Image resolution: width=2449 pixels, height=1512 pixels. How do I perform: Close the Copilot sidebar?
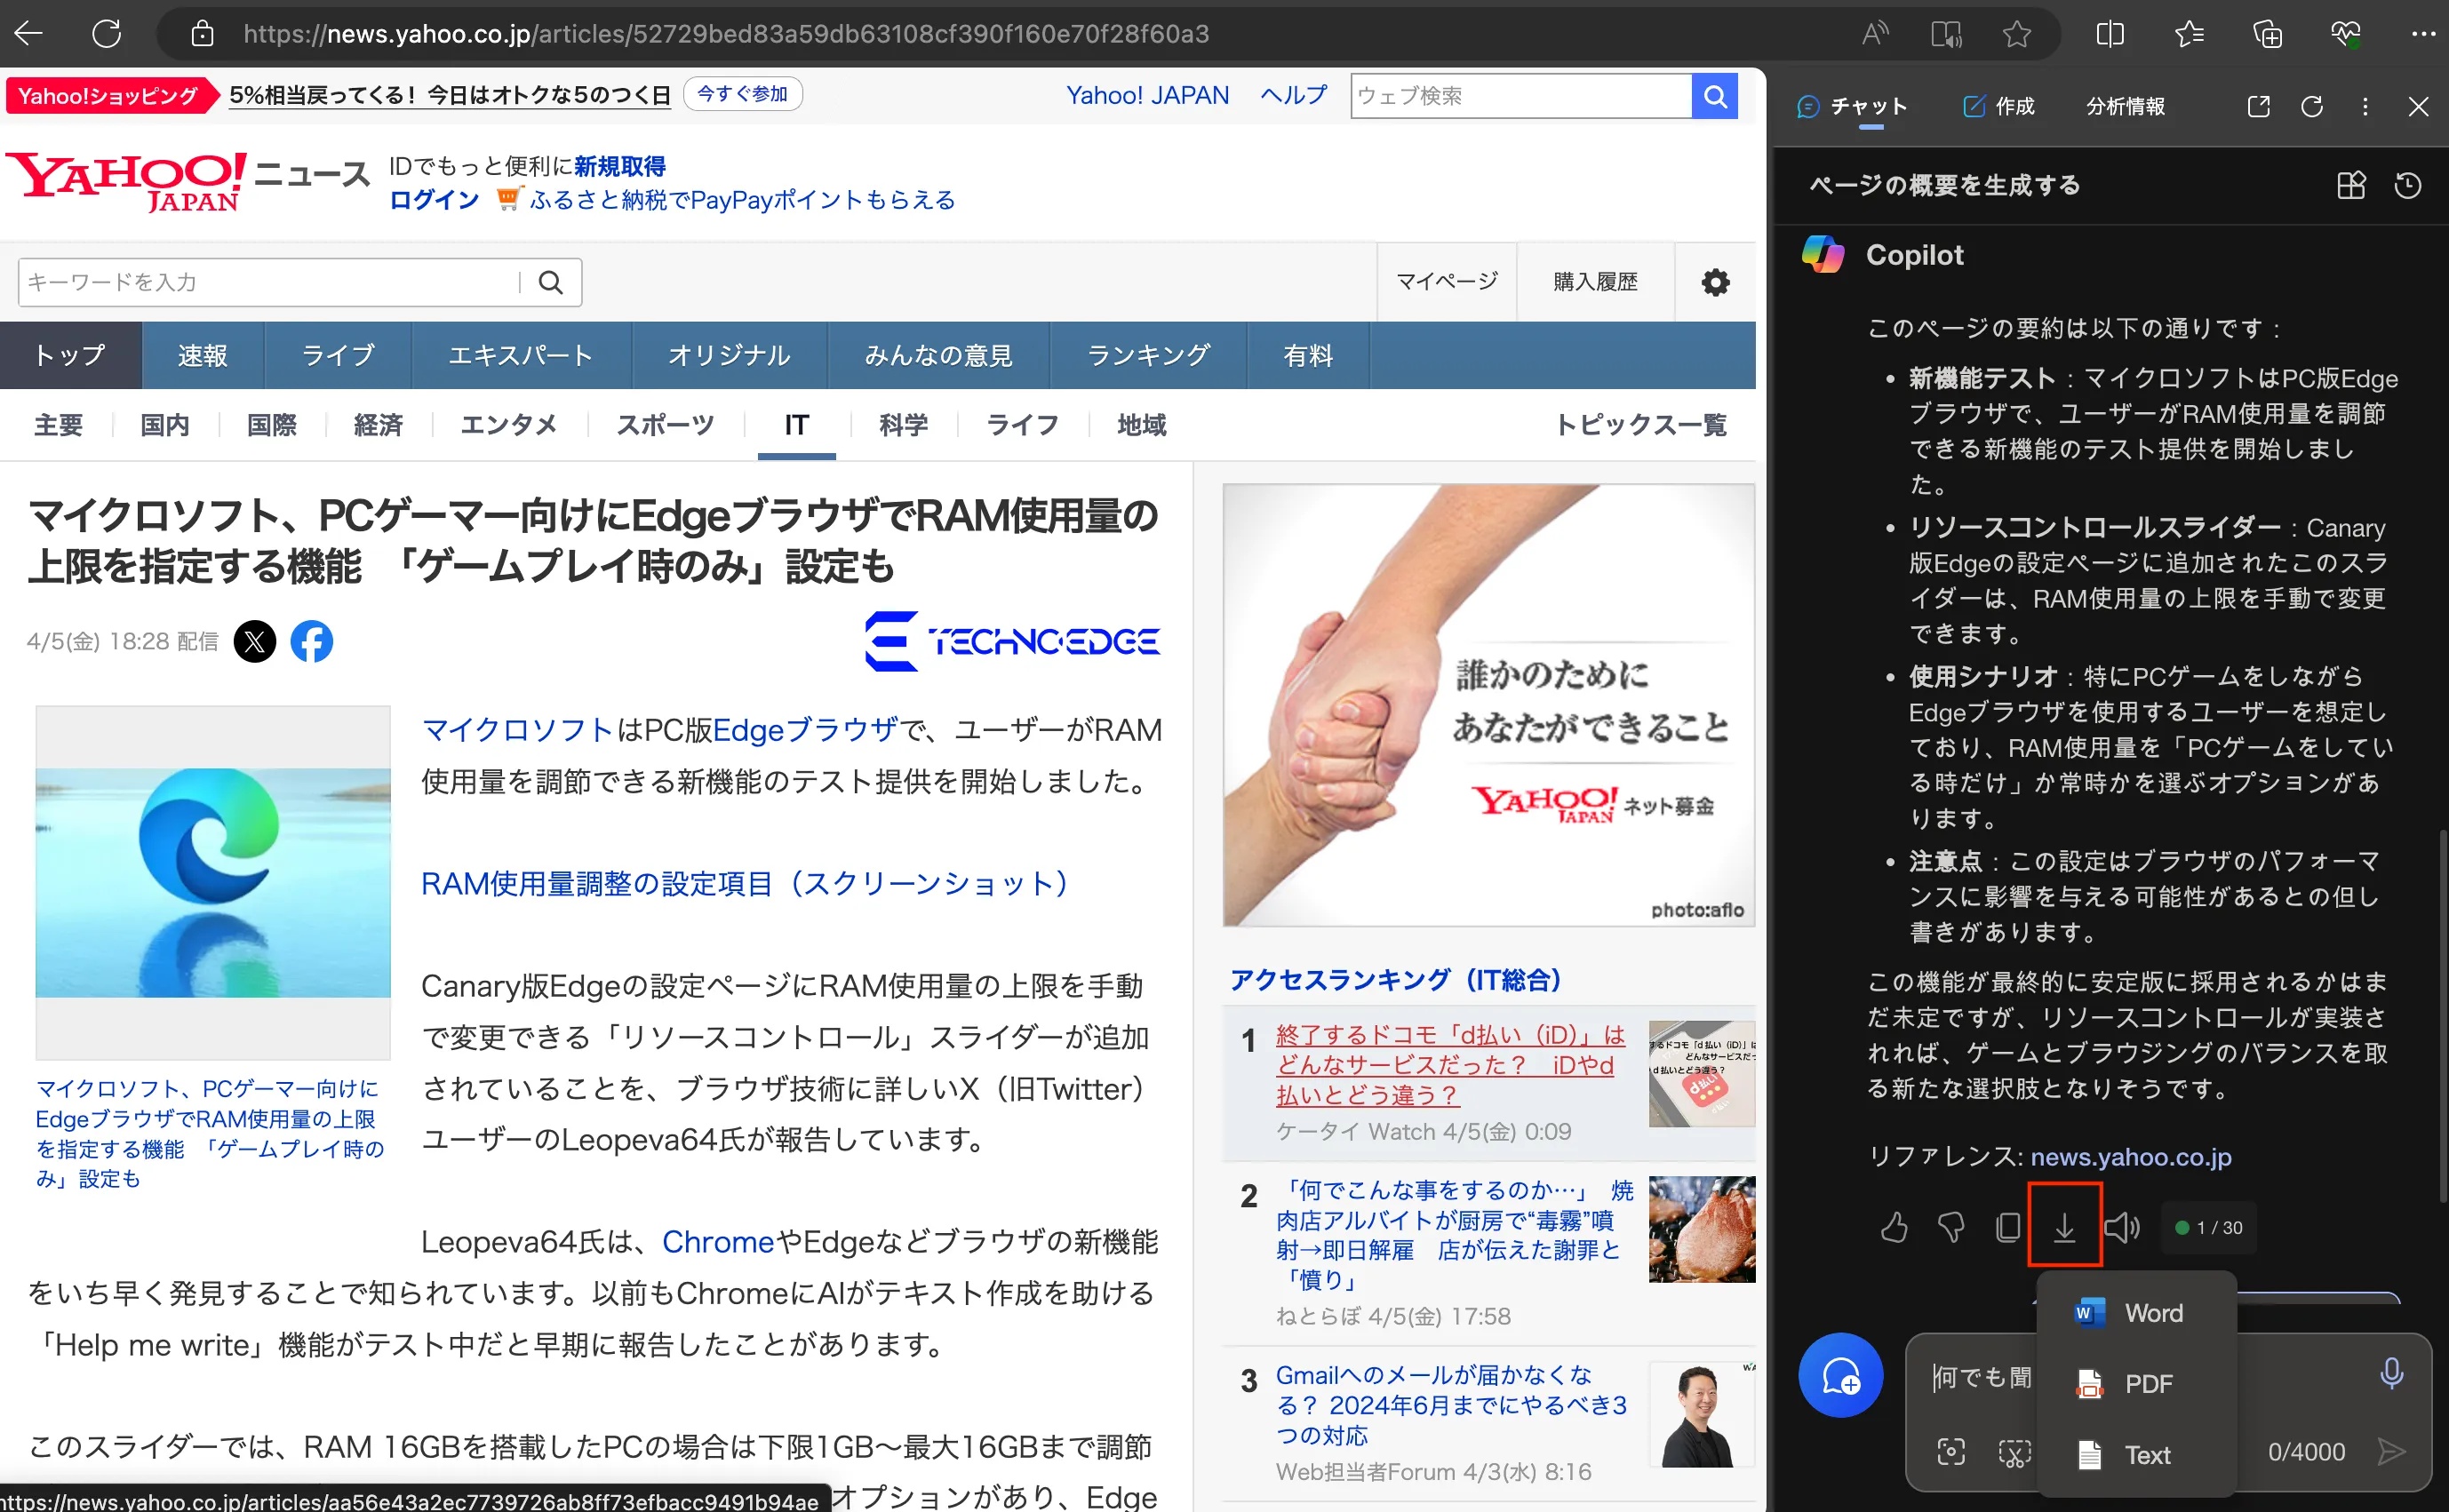[x=2418, y=106]
